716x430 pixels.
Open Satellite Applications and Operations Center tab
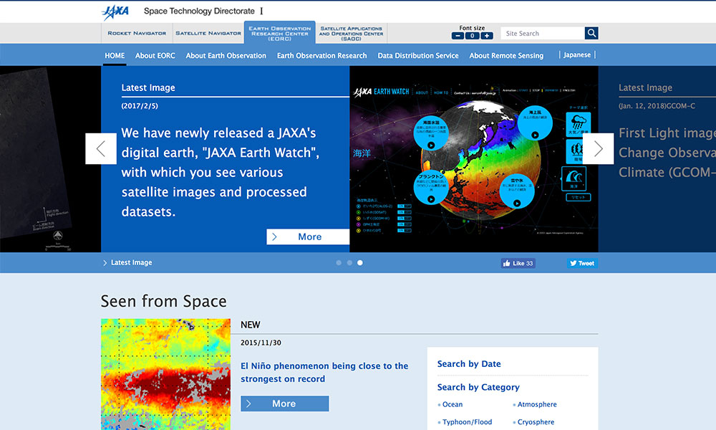(351, 33)
